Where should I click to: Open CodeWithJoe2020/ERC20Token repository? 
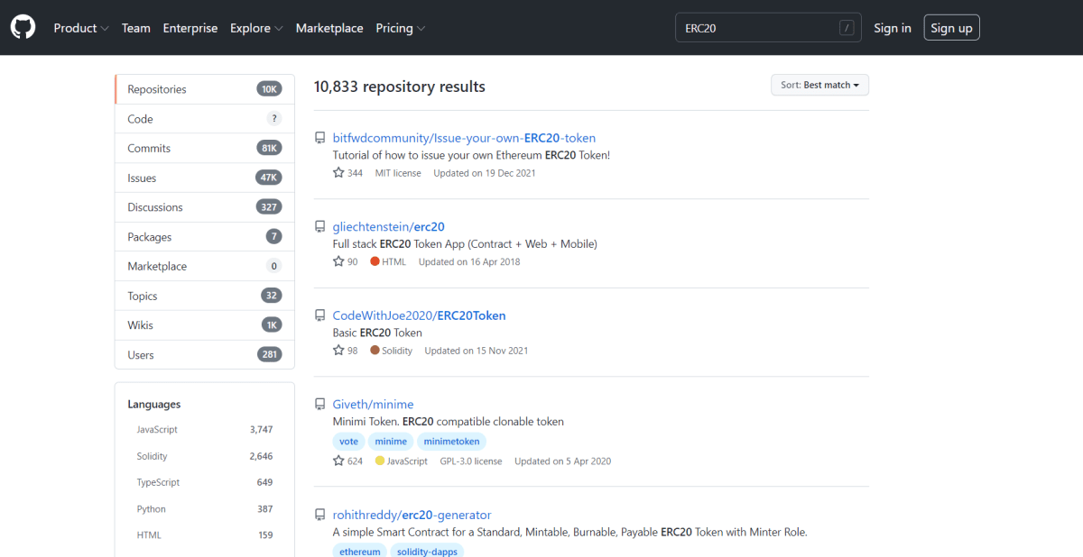point(419,315)
